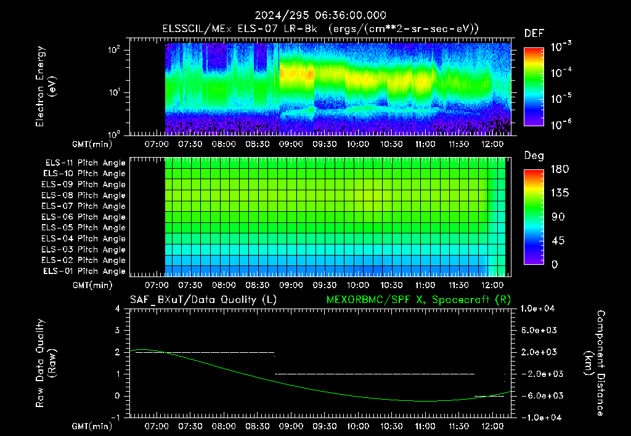Click the GMT(min) label under pitch angle panel
Screen dimensions: 631x436
(92, 285)
